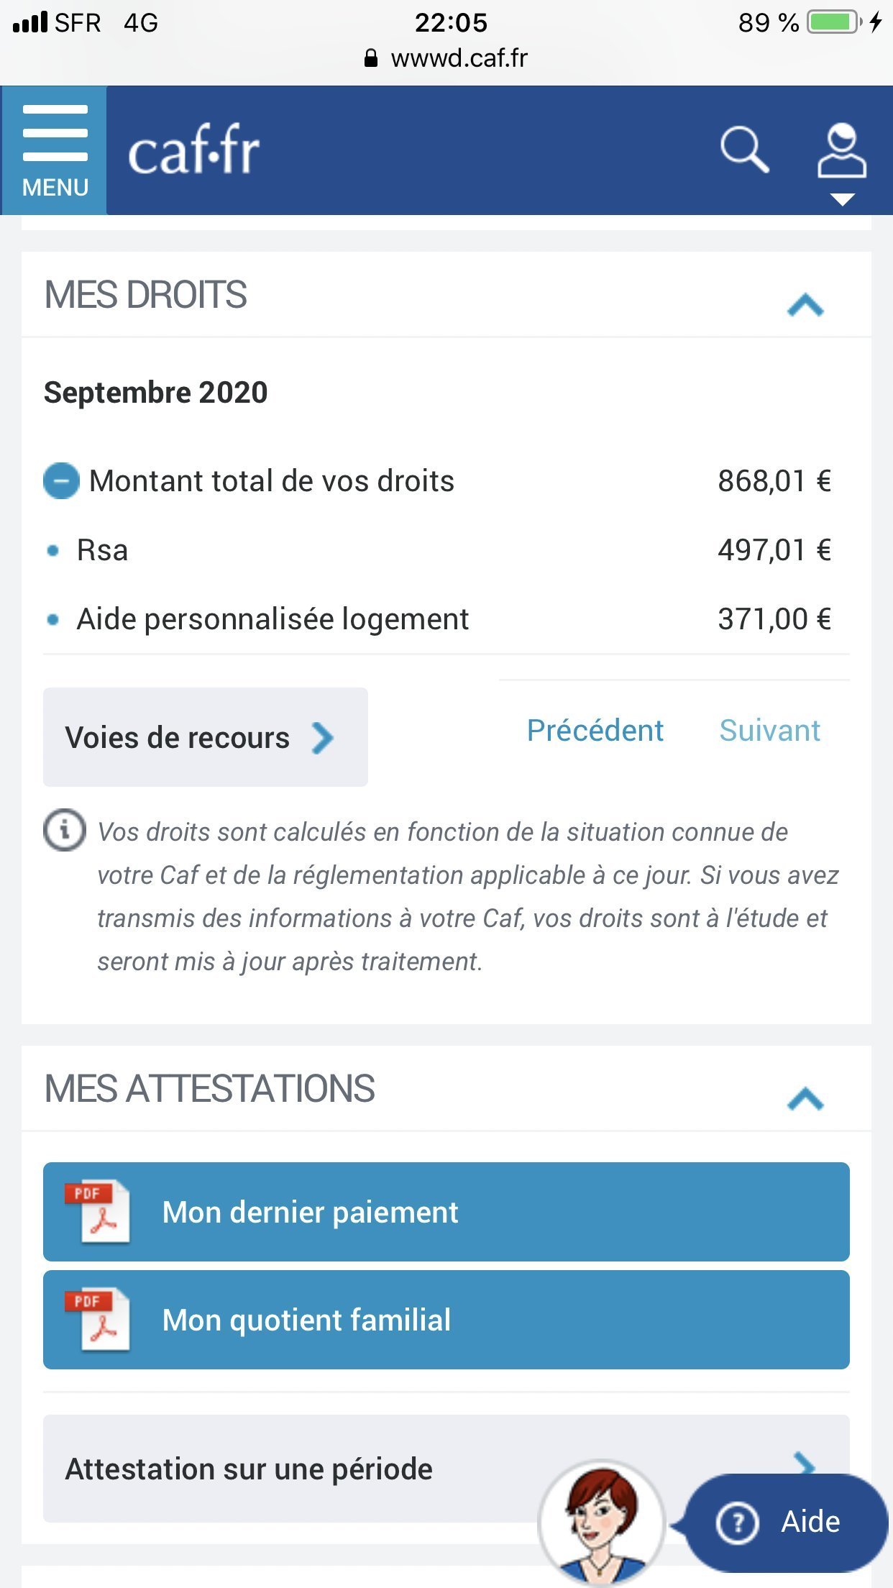Collapse the MES ATTESTATIONS section
The height and width of the screenshot is (1588, 893).
[805, 1099]
